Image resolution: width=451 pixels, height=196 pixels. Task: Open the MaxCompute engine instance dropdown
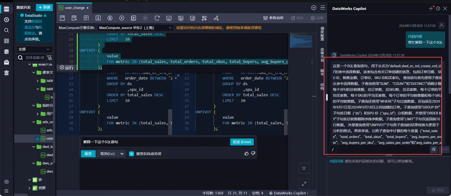pyautogui.click(x=135, y=28)
